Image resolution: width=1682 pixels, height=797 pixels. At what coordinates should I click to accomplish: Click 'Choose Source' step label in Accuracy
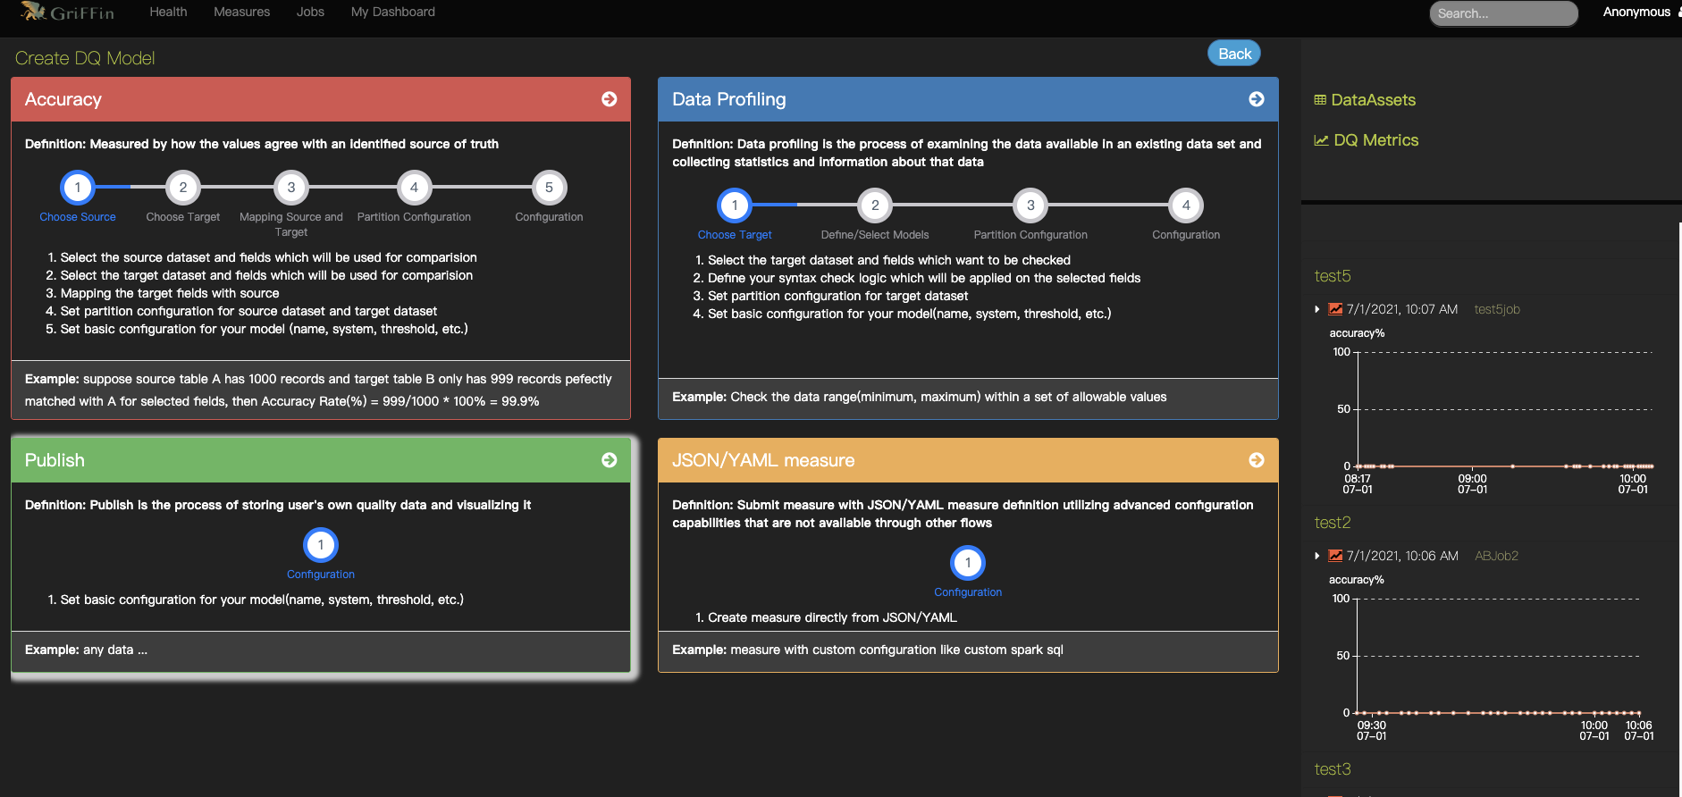[x=78, y=217]
